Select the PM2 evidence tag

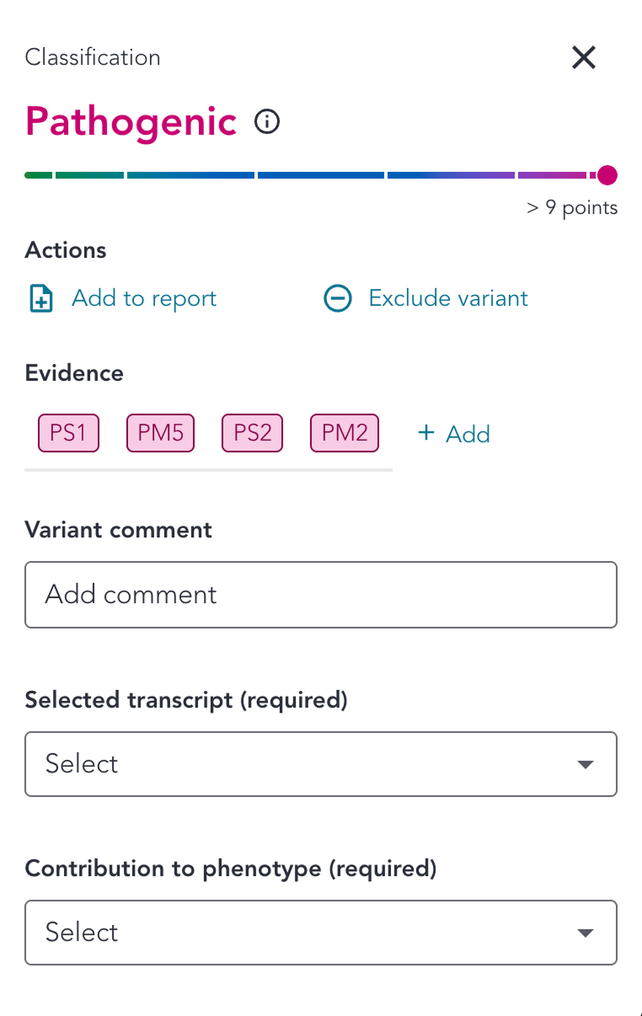[x=345, y=433]
